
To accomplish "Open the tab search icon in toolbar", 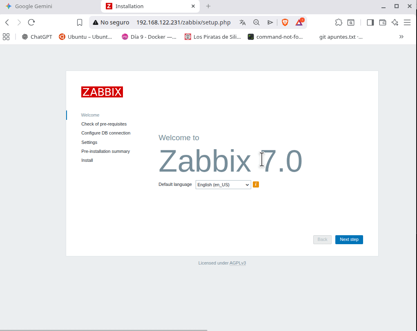I will [x=351, y=22].
